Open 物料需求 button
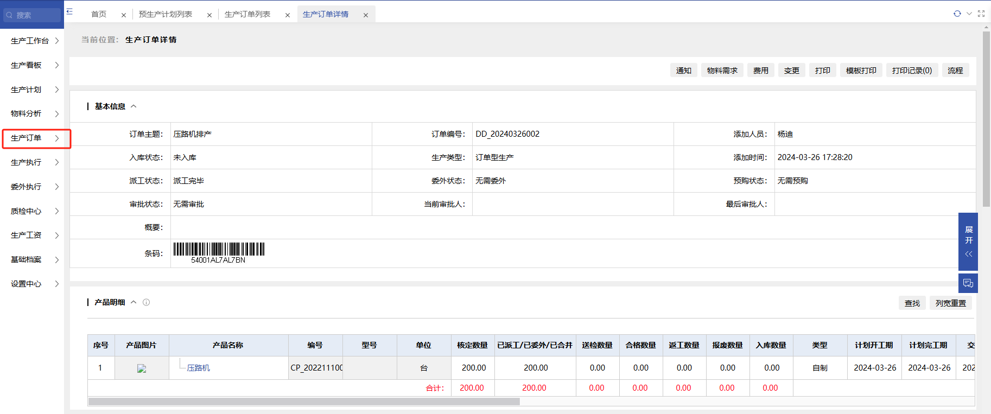 (x=722, y=71)
